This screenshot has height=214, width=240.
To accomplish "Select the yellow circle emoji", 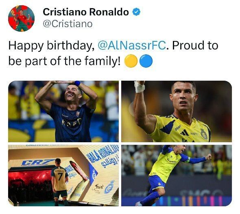I will pyautogui.click(x=131, y=61).
